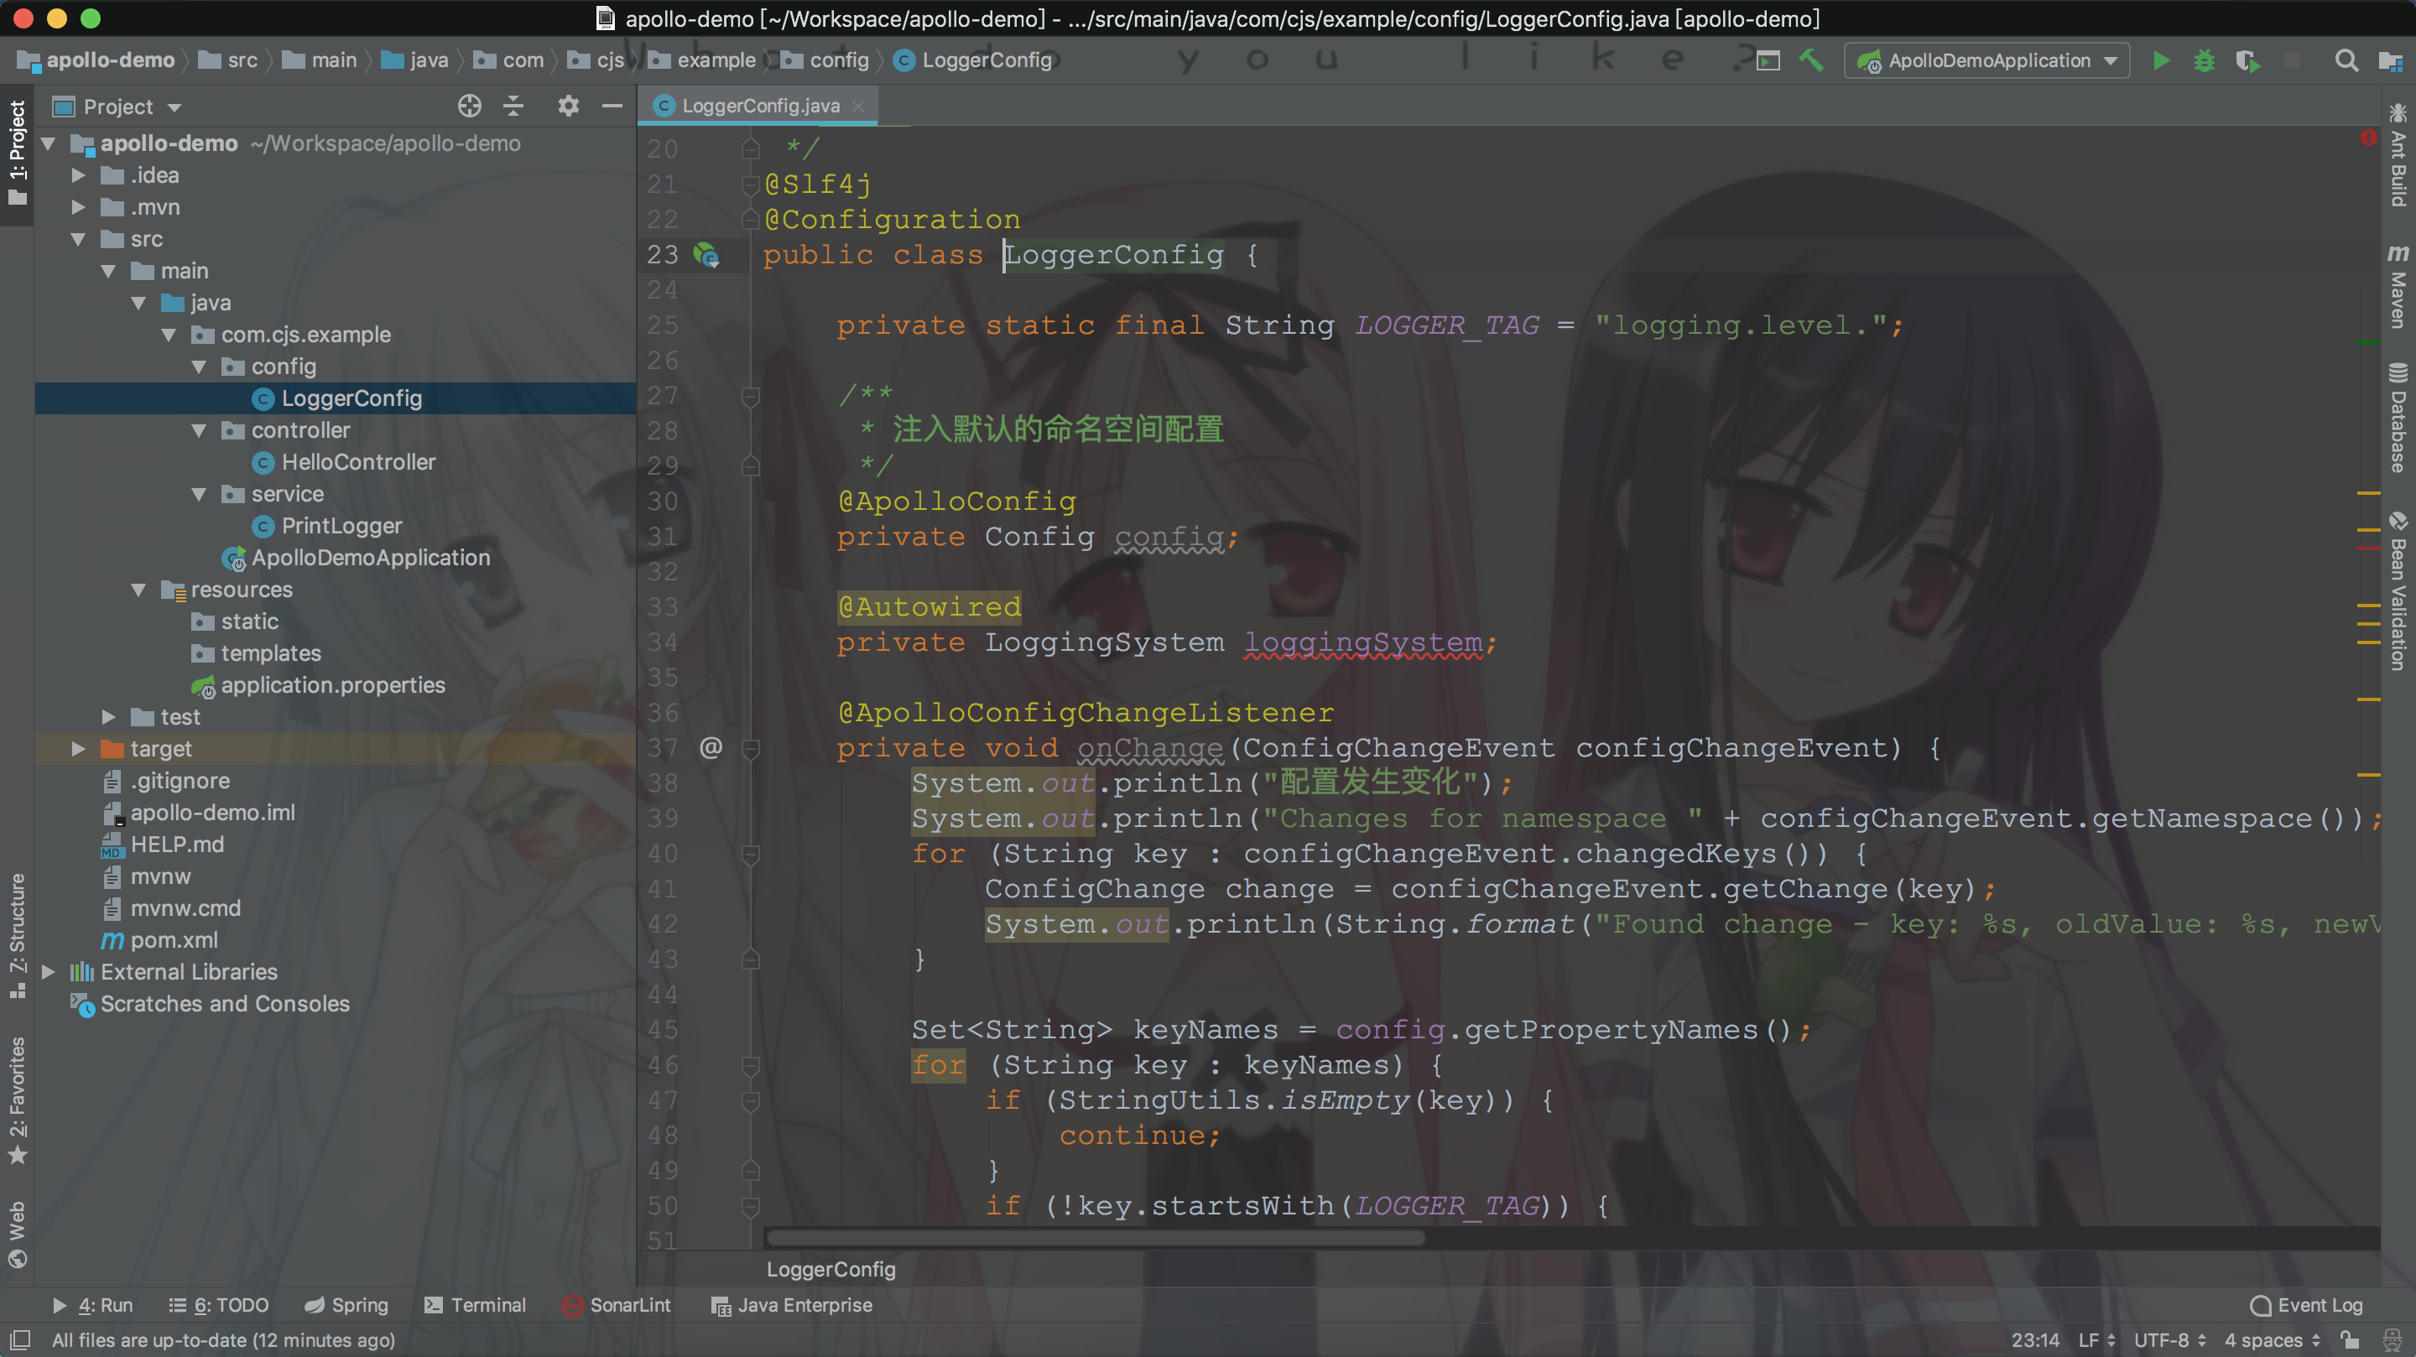Fold the if block at line 47
Viewport: 2416px width, 1357px height.
(x=749, y=1100)
